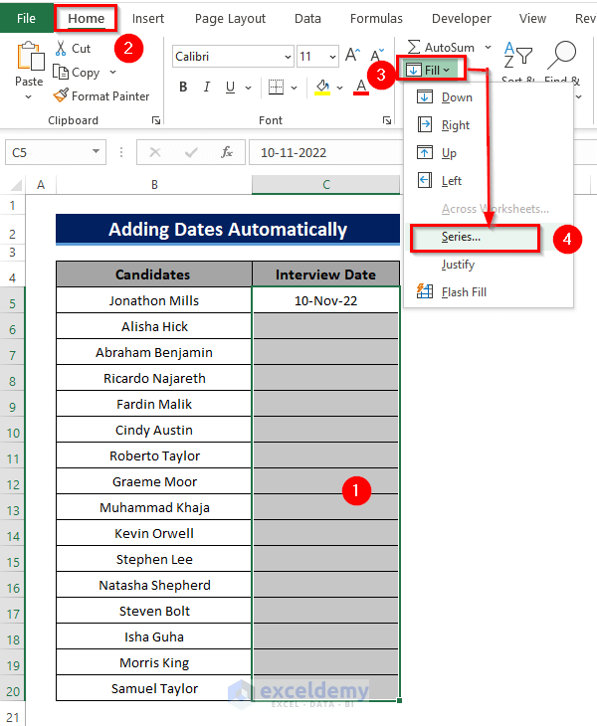Viewport: 597px width, 726px height.
Task: Click the Samuel Taylor cell
Action: (x=154, y=688)
